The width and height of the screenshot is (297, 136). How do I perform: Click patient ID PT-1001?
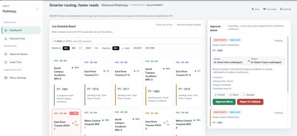point(62,89)
